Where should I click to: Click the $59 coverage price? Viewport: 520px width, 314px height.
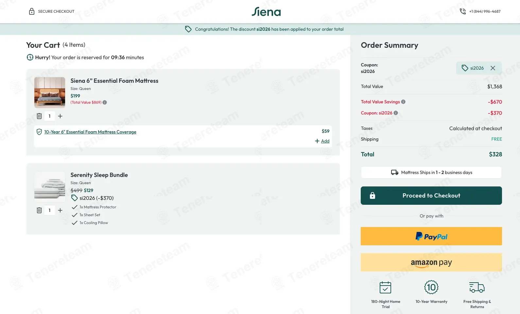tap(325, 131)
